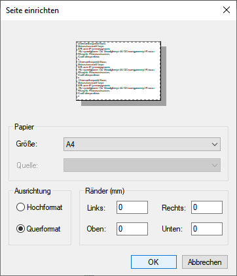Cancel with the Abbrechen button
The image size is (237, 276).
point(205,262)
